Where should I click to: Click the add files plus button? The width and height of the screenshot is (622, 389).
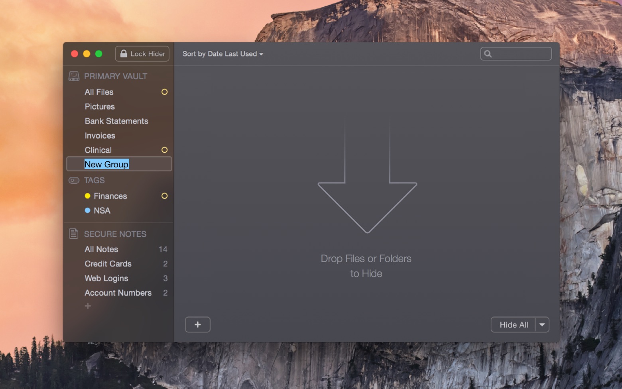(x=198, y=324)
